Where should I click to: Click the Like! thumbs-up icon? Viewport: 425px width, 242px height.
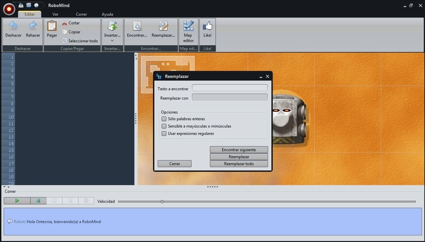click(x=207, y=26)
